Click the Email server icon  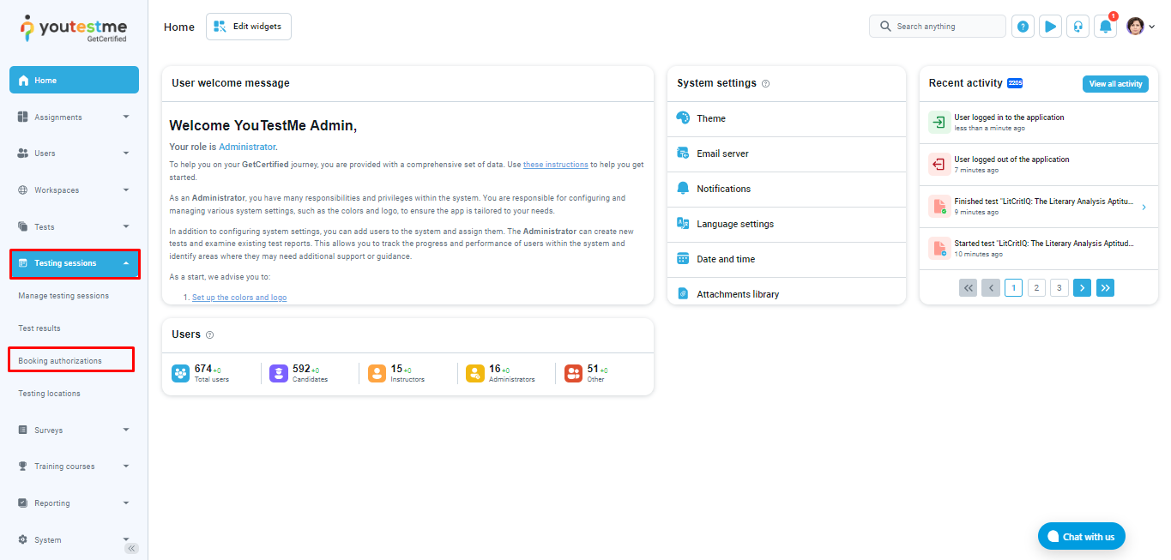coord(683,154)
